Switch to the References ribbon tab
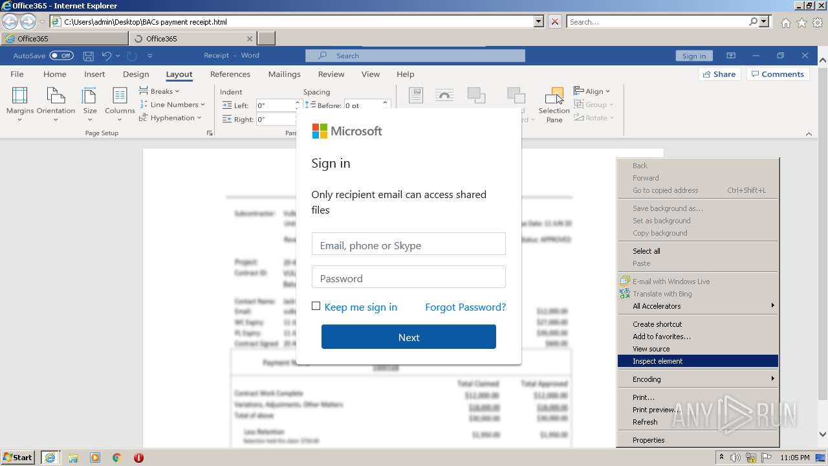Image resolution: width=828 pixels, height=466 pixels. [230, 74]
